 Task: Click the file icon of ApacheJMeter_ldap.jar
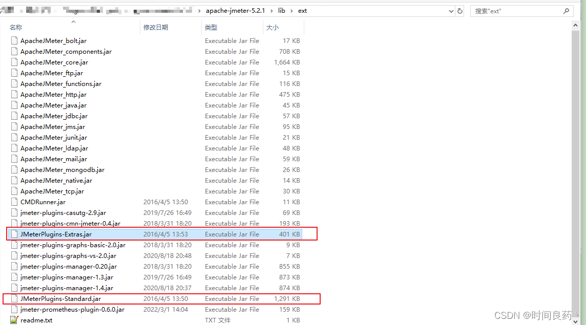14,148
